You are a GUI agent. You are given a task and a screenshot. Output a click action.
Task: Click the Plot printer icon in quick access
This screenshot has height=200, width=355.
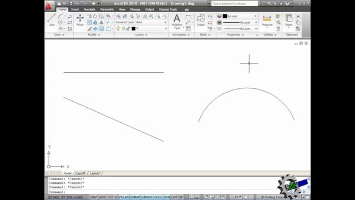click(94, 3)
